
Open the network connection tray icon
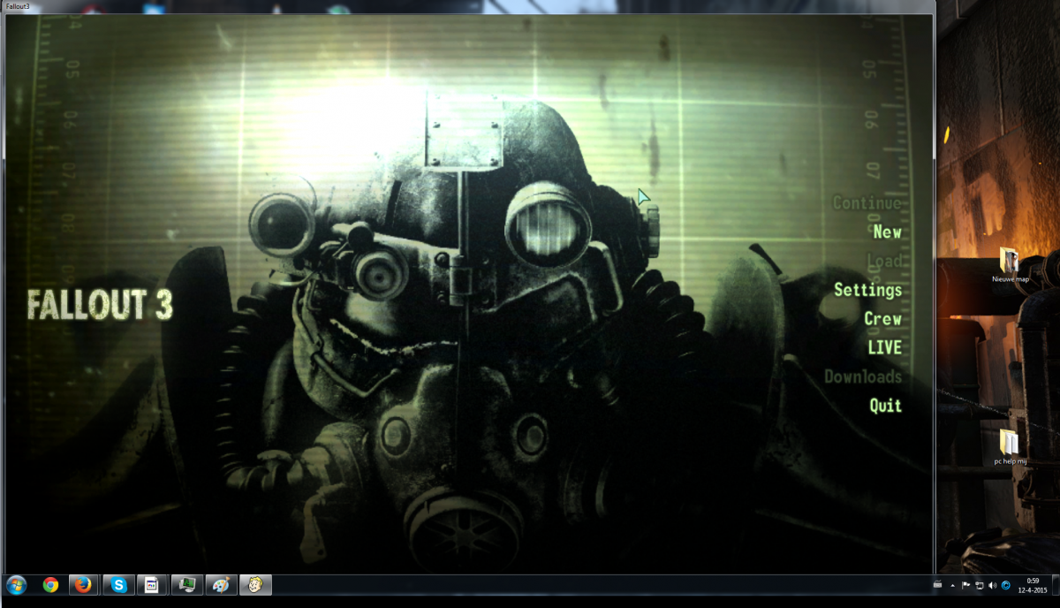click(979, 585)
